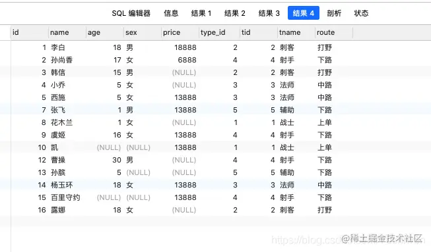Select the name cell 孙膑
This screenshot has width=431, height=252.
point(58,172)
